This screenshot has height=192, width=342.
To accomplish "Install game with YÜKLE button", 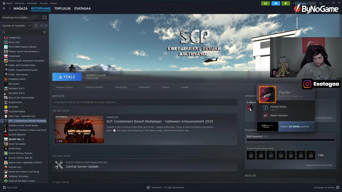I will click(67, 77).
